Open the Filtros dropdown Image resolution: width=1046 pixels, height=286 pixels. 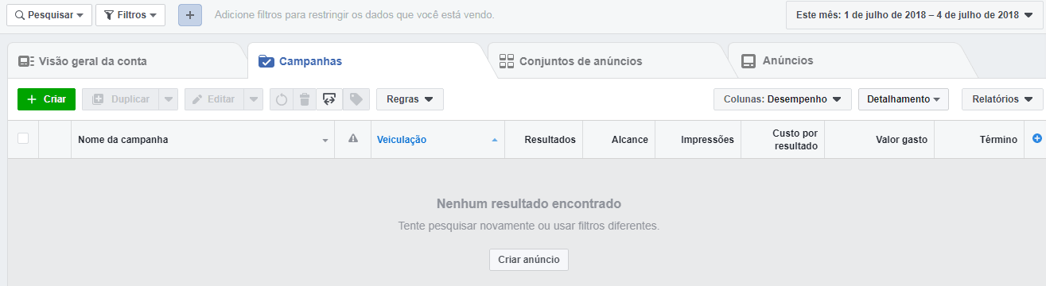pyautogui.click(x=130, y=15)
